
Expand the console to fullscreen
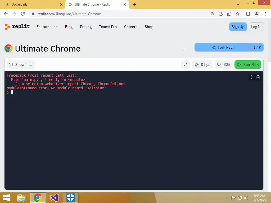pyautogui.click(x=186, y=64)
